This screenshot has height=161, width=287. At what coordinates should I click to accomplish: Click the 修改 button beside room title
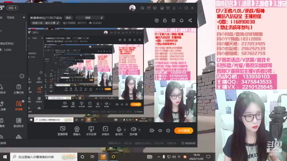pos(69,18)
